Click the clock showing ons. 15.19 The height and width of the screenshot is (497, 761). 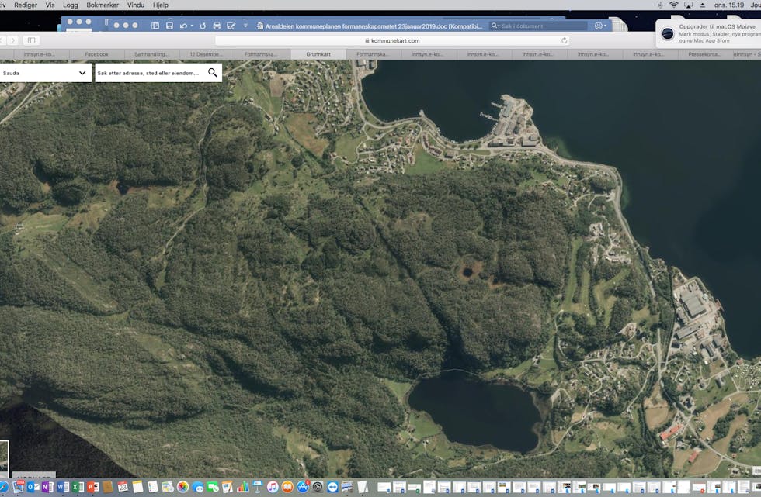[x=729, y=5]
